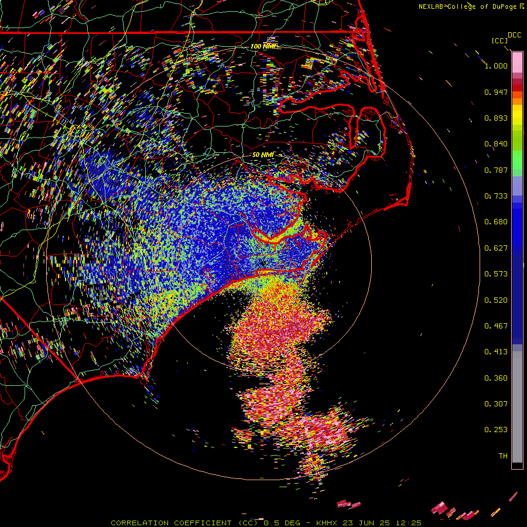Click the 0.787 value on the color scale
The width and height of the screenshot is (527, 527).
496,170
